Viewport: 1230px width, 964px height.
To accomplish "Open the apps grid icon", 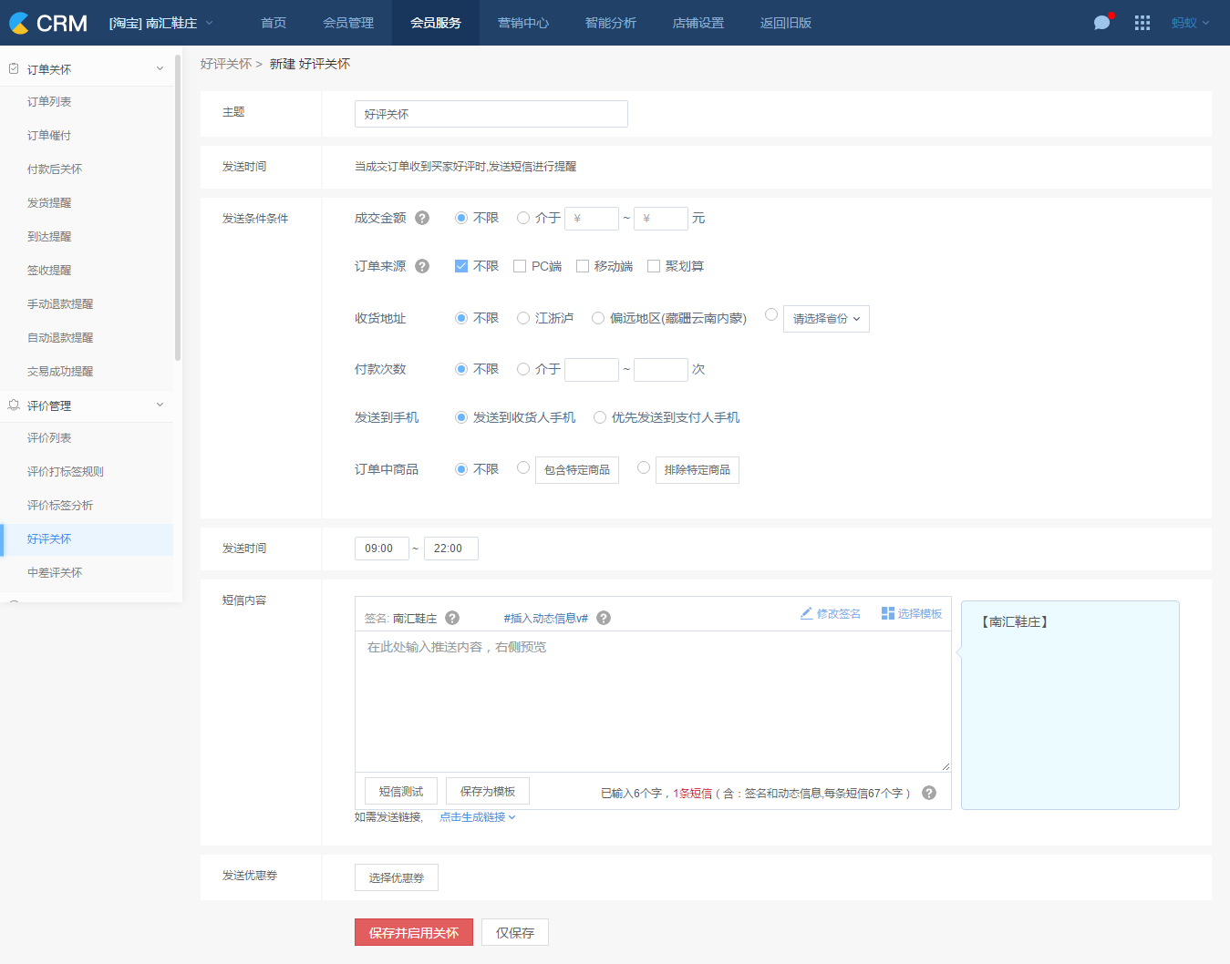I will [x=1142, y=23].
